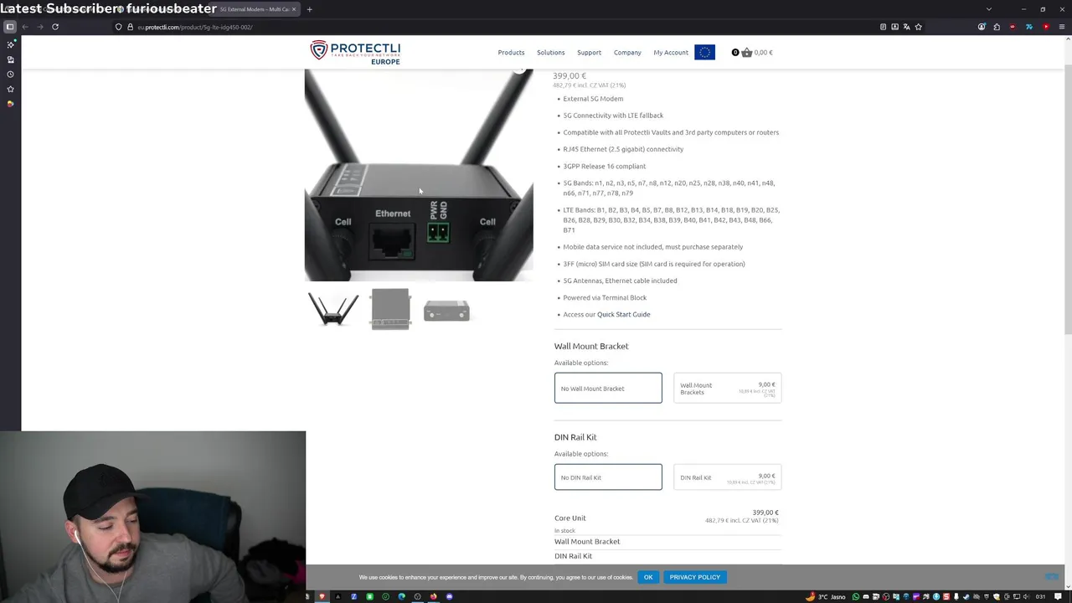Open reader view icon in address bar
This screenshot has height=603, width=1072.
coord(883,27)
